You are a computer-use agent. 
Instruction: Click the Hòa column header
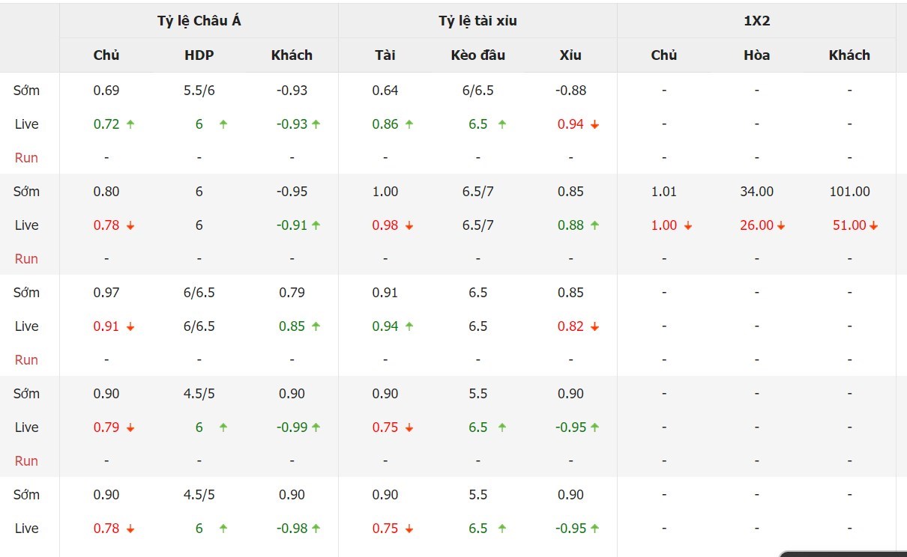756,55
